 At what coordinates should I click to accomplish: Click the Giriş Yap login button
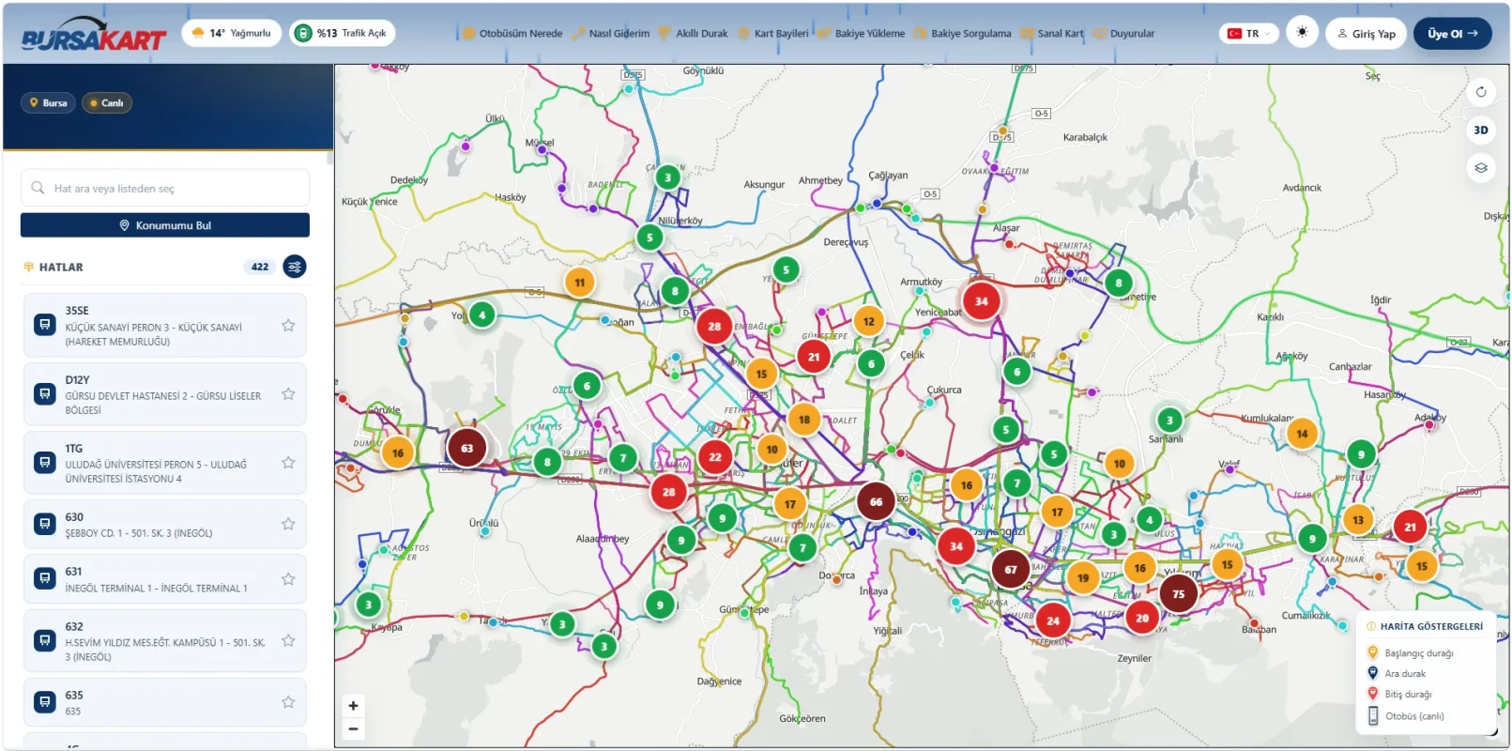click(1367, 34)
